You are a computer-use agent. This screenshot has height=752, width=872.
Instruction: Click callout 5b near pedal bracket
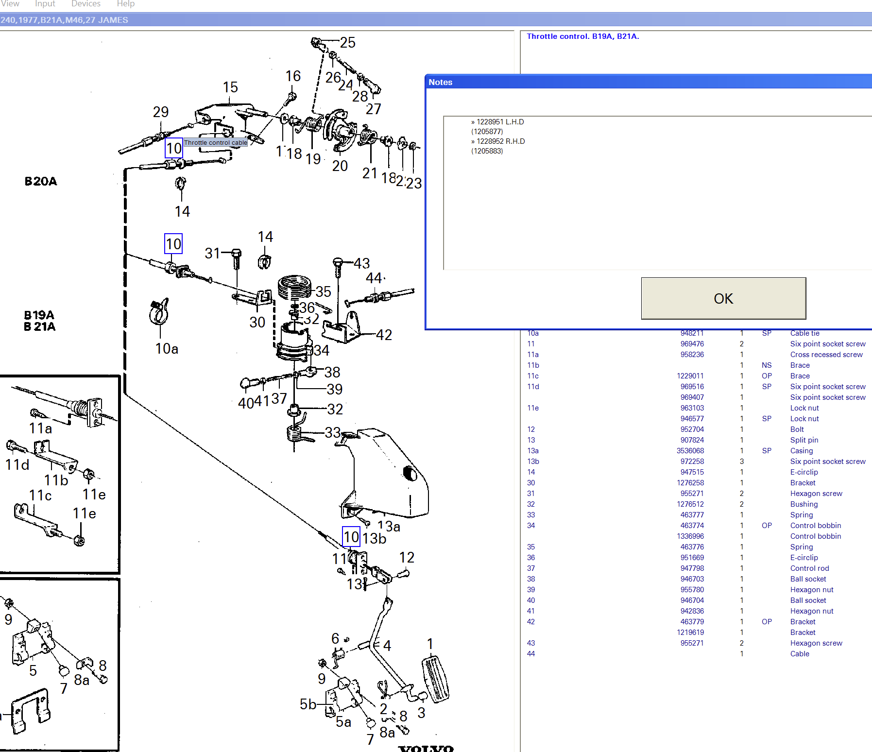pyautogui.click(x=308, y=704)
